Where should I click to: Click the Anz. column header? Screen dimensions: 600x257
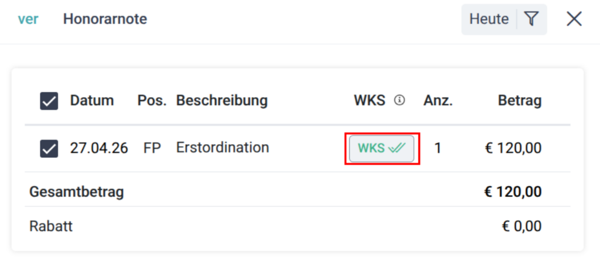[x=438, y=100]
